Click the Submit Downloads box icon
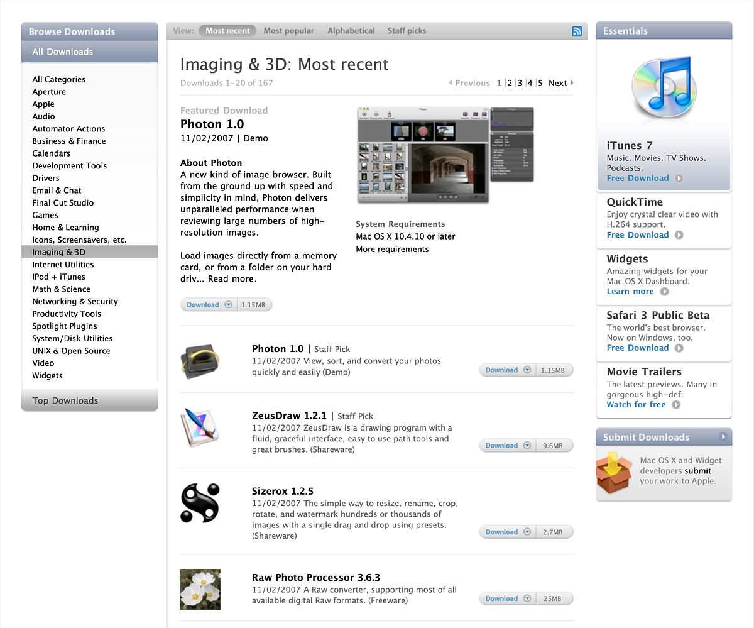754x628 pixels. (613, 473)
